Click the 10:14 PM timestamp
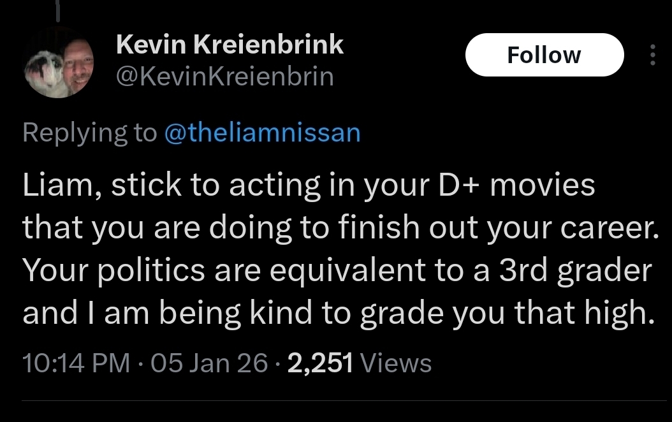 [x=76, y=363]
